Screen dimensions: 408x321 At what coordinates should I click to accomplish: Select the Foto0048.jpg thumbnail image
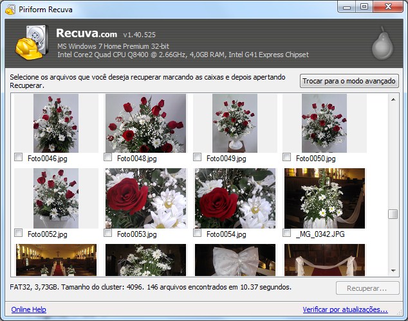point(145,123)
